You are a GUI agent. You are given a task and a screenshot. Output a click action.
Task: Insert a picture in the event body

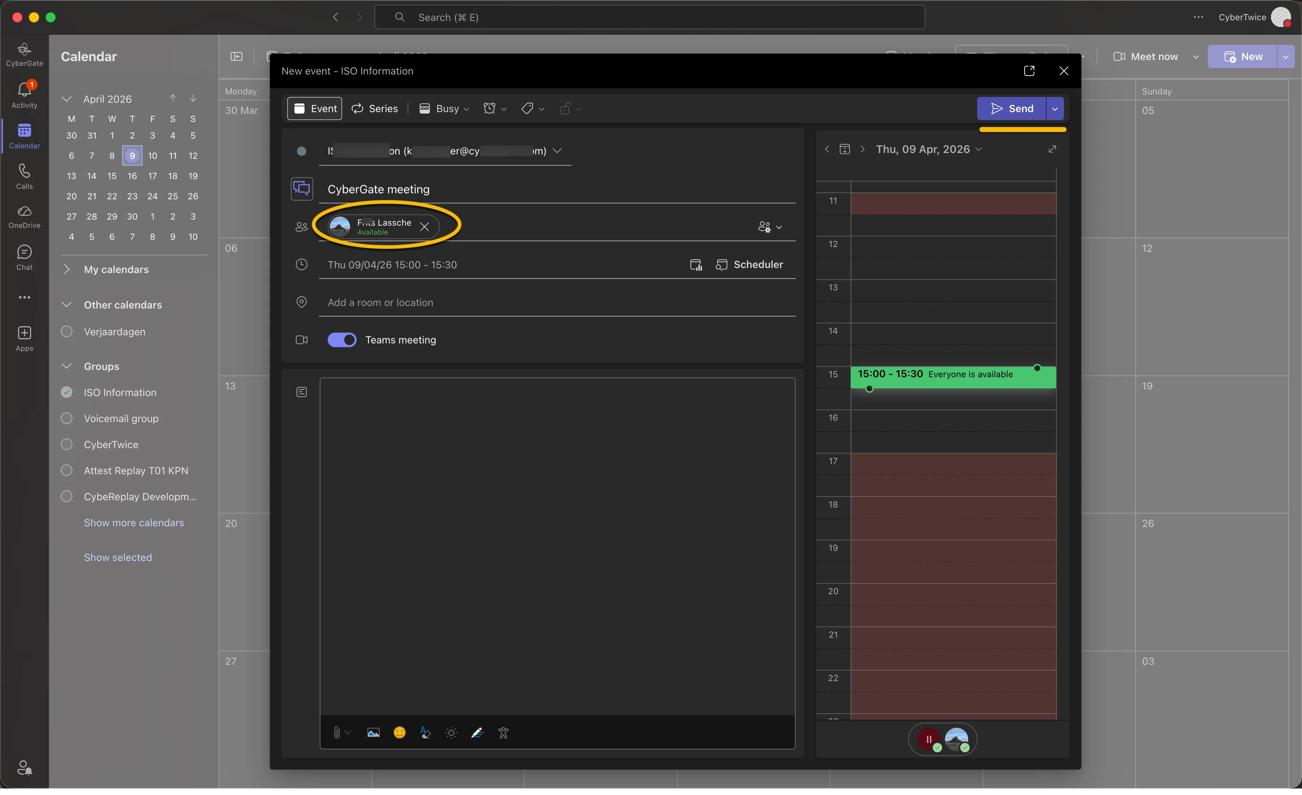(x=373, y=733)
